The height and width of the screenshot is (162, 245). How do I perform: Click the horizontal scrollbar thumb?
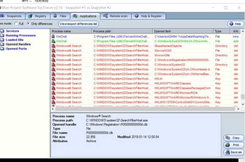[x=145, y=109]
